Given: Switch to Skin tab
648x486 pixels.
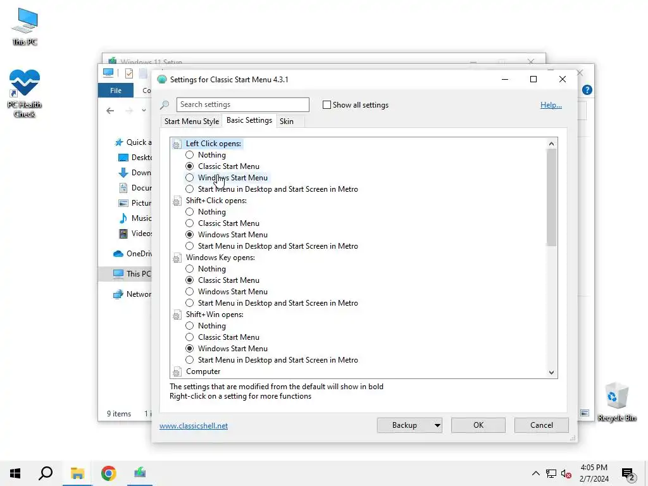Looking at the screenshot, I should (x=287, y=121).
